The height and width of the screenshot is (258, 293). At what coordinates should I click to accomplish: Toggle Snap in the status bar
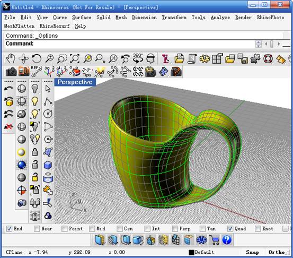252,252
